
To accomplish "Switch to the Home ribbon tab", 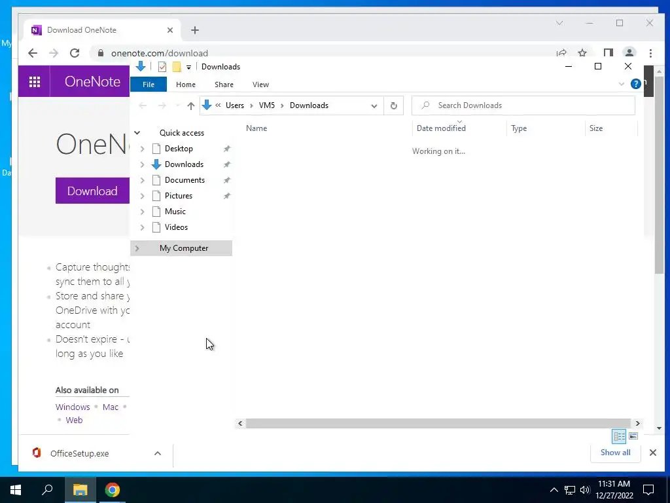I will pos(185,84).
